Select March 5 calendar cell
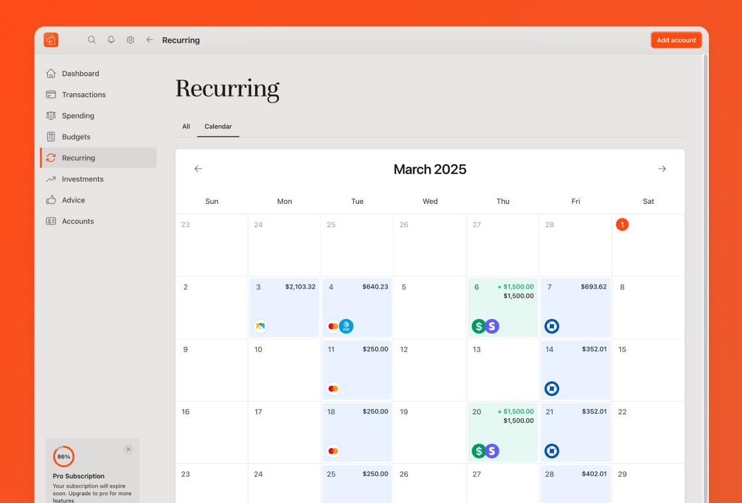This screenshot has width=742, height=503. coord(430,307)
